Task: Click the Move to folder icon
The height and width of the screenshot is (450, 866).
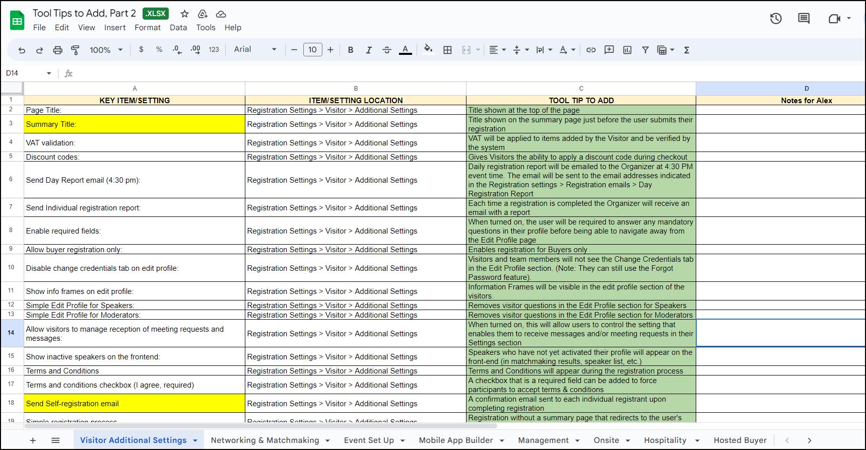Action: pos(203,14)
